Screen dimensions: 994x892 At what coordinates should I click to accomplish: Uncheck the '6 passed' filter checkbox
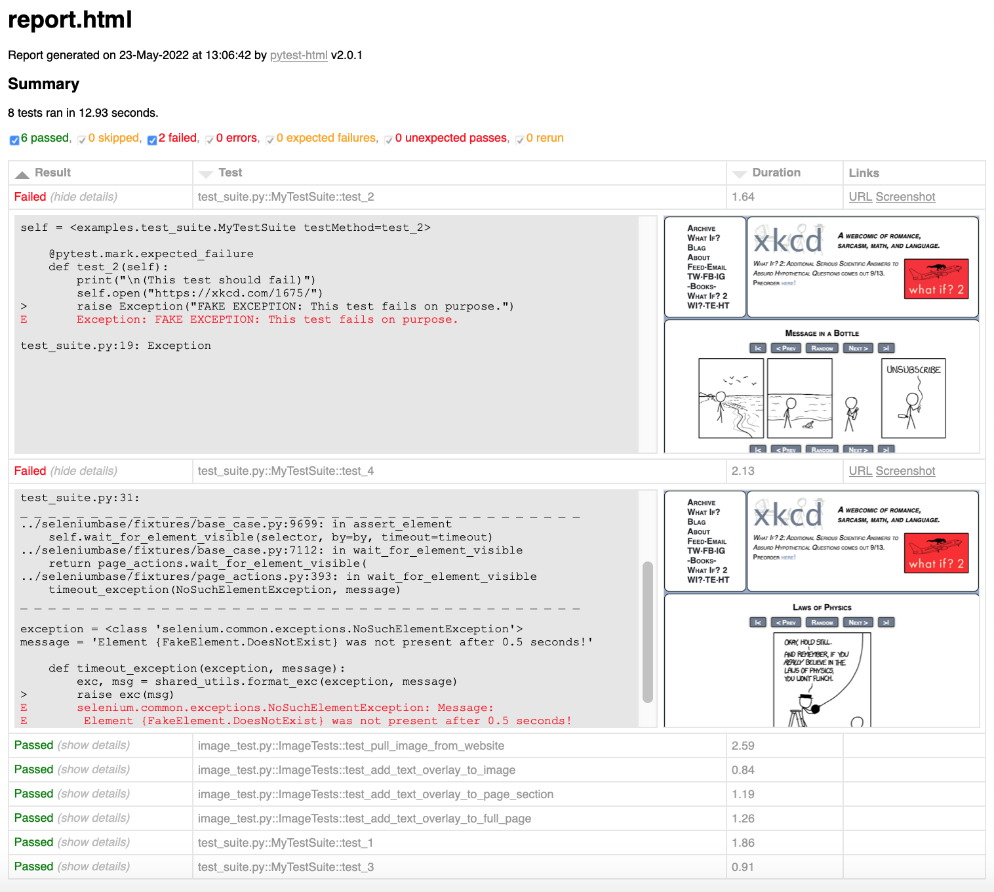(x=14, y=140)
